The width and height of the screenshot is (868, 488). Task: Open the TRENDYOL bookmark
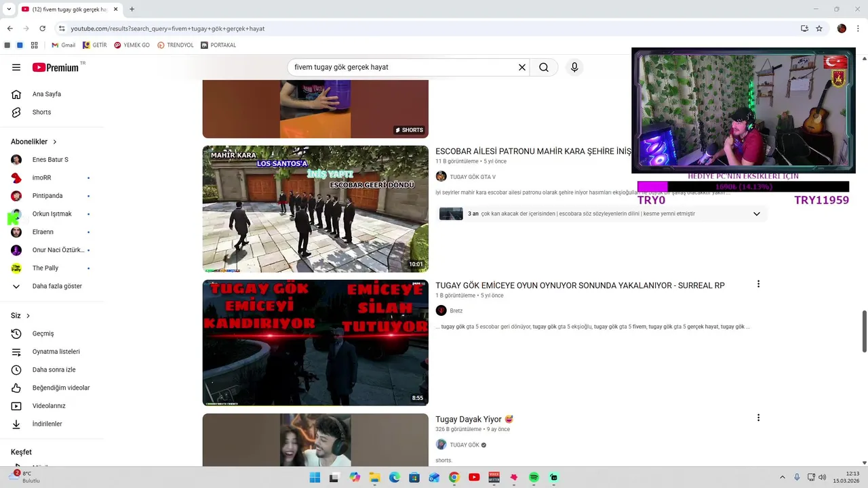click(176, 45)
